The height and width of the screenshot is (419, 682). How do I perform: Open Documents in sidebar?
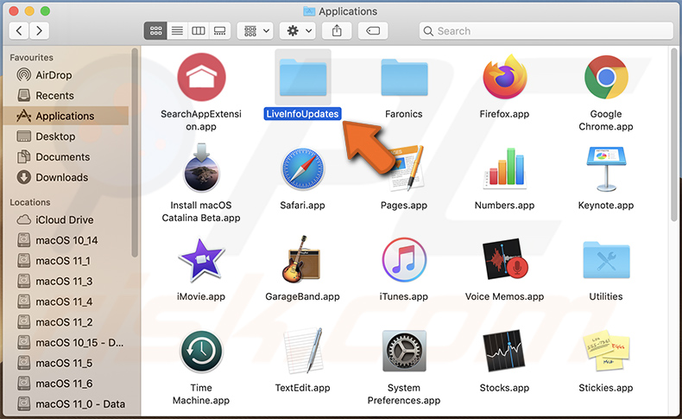click(66, 157)
